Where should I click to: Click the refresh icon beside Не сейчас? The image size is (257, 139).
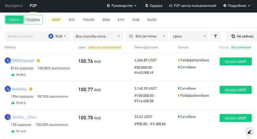pyautogui.click(x=232, y=36)
